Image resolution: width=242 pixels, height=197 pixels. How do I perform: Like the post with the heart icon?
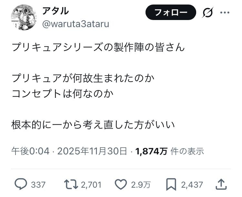[121, 184]
